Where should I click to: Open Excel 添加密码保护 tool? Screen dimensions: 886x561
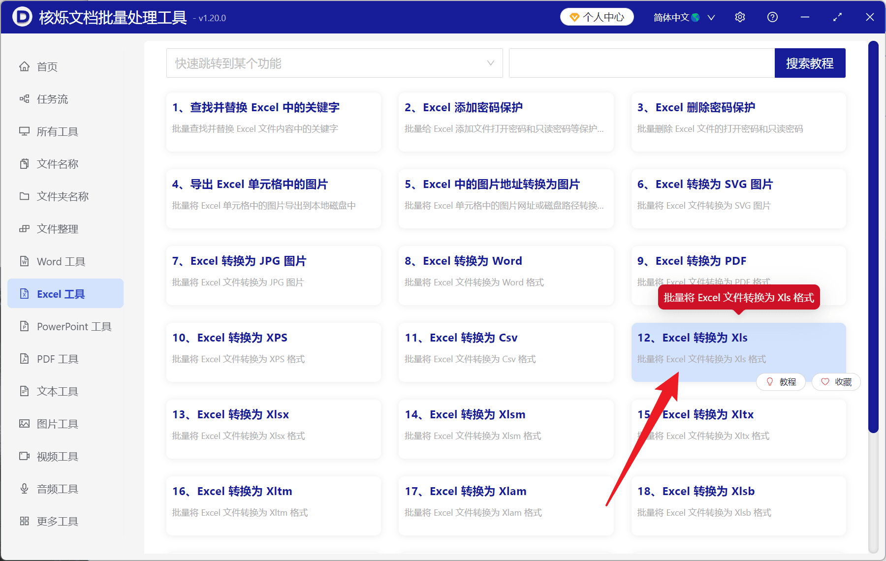coord(506,122)
